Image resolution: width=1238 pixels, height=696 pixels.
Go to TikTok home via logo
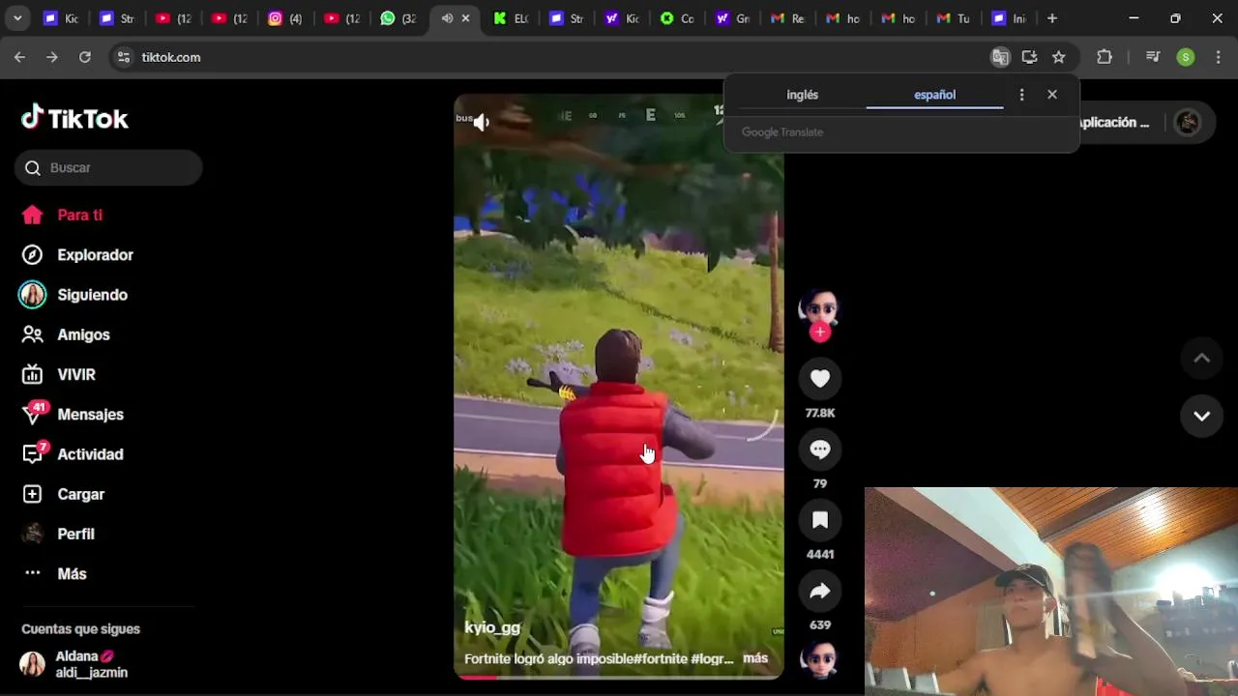pyautogui.click(x=74, y=118)
